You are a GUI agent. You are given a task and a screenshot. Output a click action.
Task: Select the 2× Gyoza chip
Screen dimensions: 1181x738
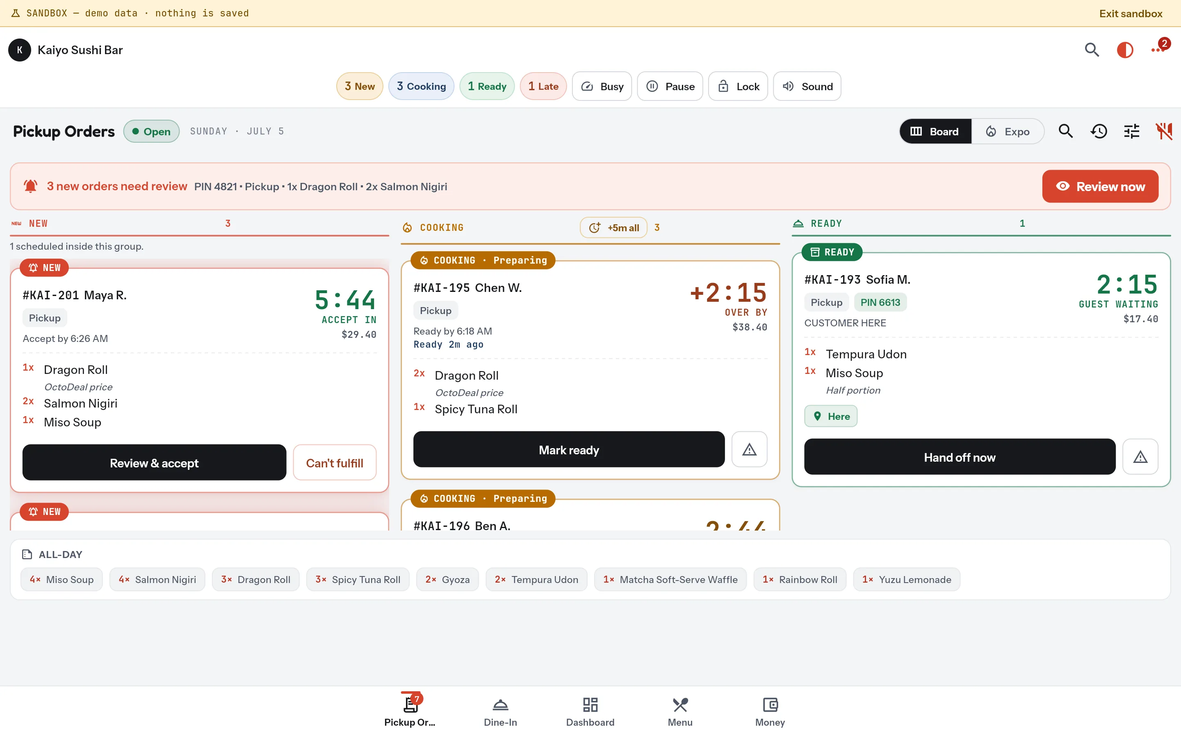pyautogui.click(x=447, y=579)
